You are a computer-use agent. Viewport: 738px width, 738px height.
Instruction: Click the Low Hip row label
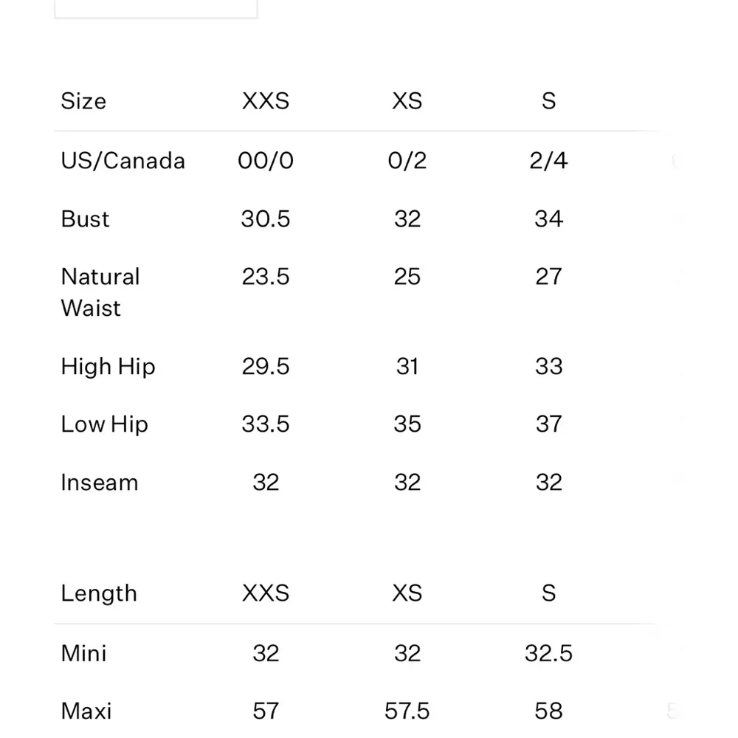[x=104, y=424]
